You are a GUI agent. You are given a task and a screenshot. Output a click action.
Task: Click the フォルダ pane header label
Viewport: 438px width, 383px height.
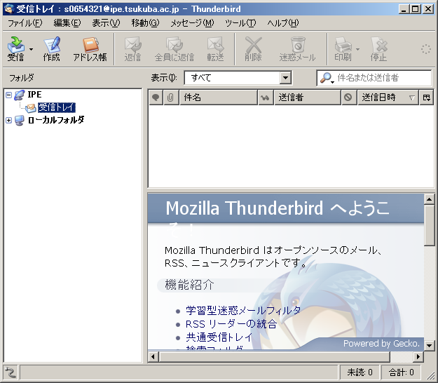click(22, 78)
